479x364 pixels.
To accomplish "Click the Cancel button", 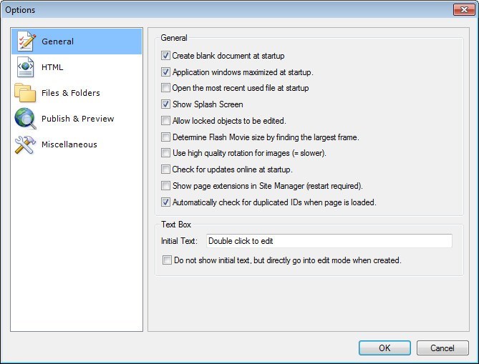I will click(442, 348).
